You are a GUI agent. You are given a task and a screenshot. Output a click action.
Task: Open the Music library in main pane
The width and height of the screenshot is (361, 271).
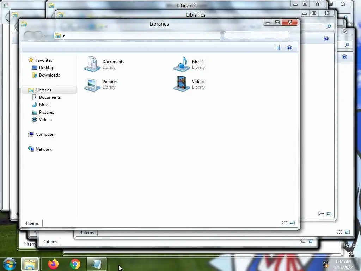[x=189, y=64]
